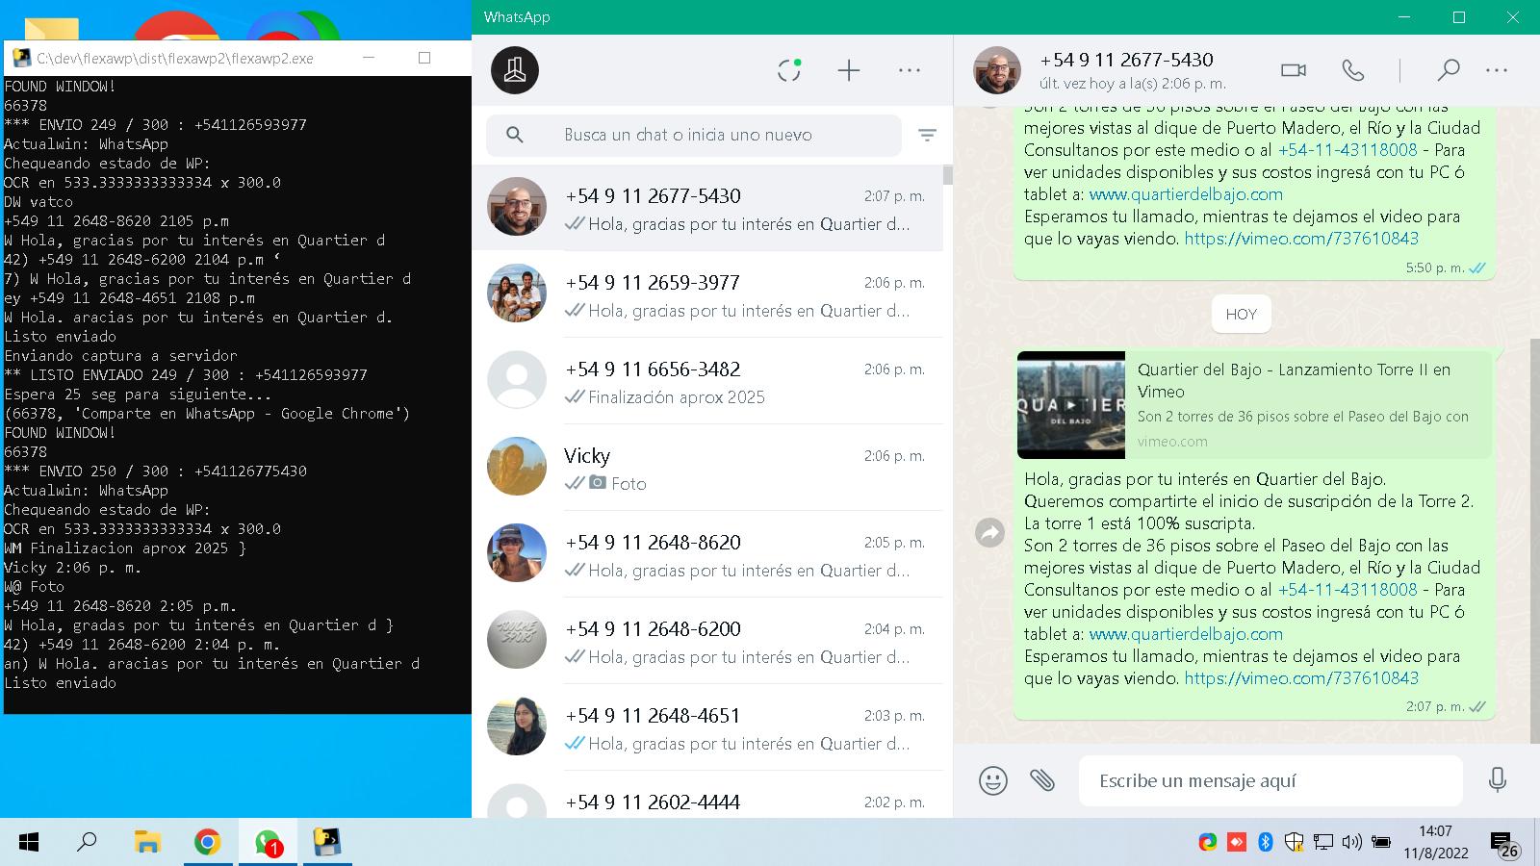Screen dimensions: 1540x866
Task: Start a video call with this contact
Action: [1294, 70]
